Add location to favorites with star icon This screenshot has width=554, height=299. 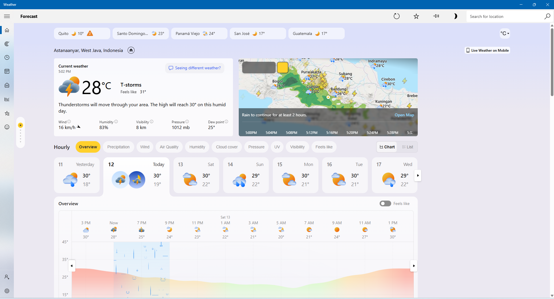(416, 16)
